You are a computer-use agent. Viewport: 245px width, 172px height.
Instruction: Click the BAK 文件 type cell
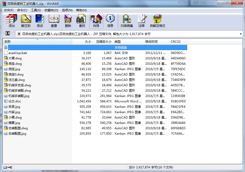point(121,53)
